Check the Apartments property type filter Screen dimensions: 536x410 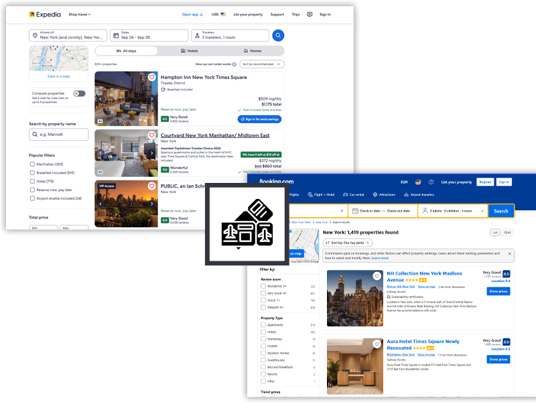(263, 325)
